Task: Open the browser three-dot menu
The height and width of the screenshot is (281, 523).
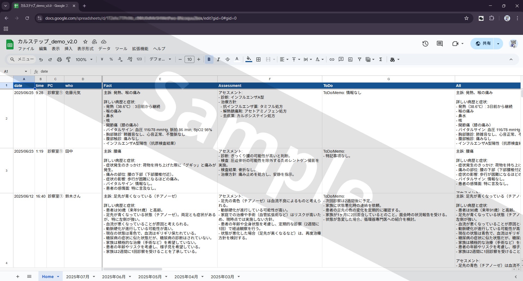Action: [x=517, y=18]
